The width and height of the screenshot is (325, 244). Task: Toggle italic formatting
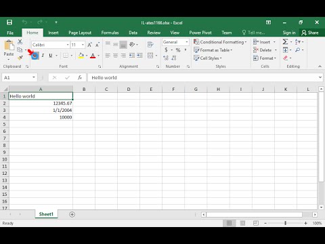43,56
